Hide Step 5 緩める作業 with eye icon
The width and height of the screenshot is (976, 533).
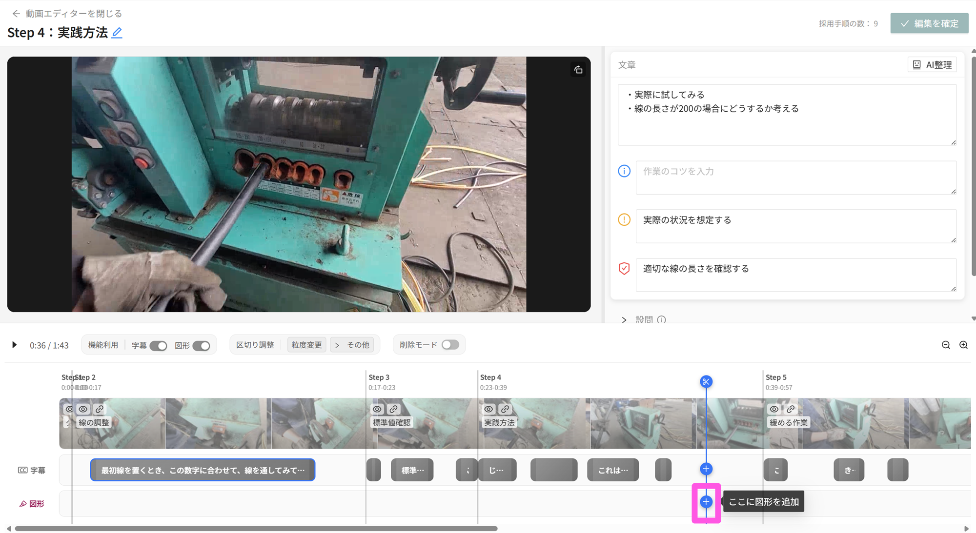pyautogui.click(x=774, y=409)
